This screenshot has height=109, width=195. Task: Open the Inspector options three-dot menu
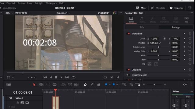[191, 13]
